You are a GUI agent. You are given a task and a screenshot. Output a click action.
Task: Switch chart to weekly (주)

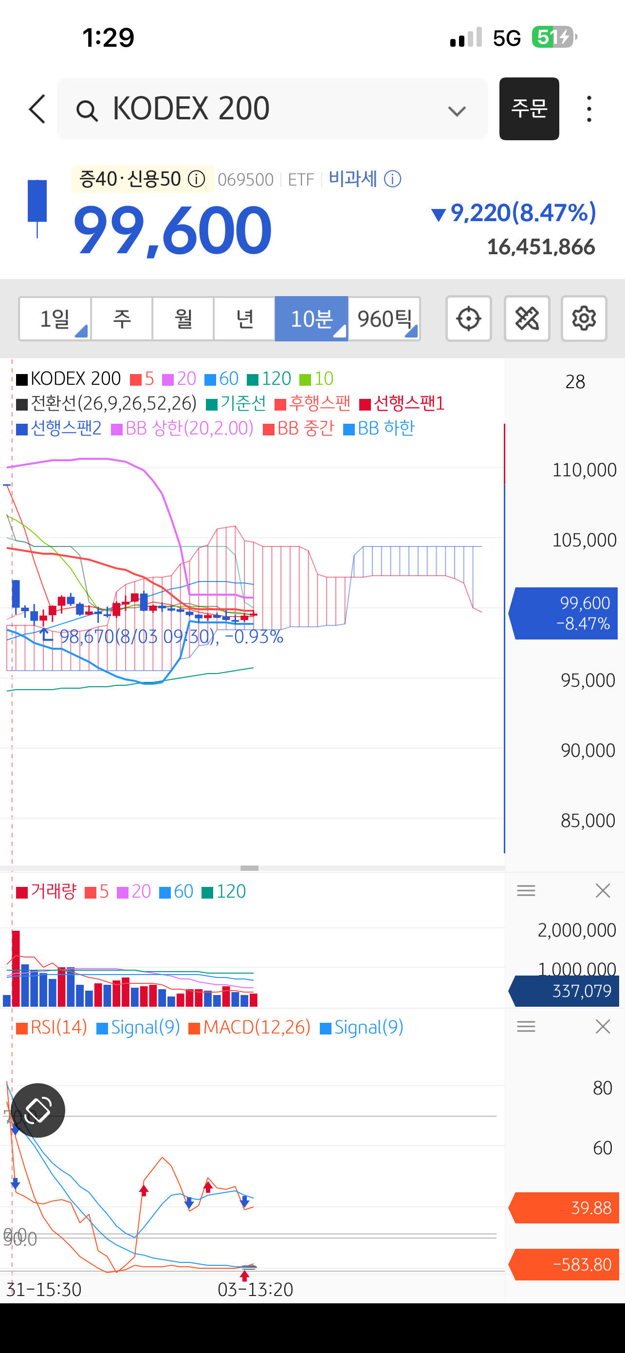coord(122,319)
